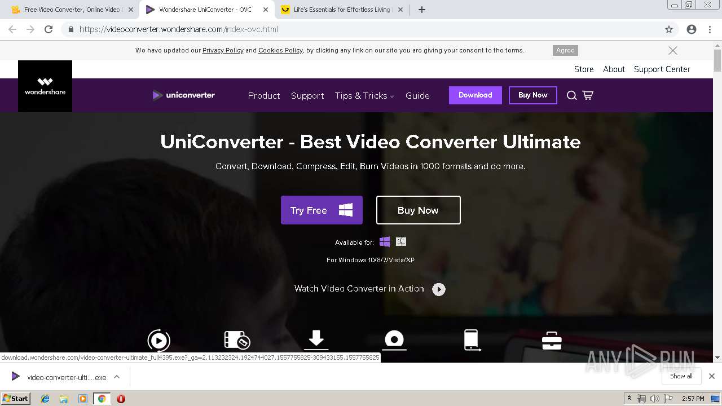Close the Free Video Converter tab

tap(130, 10)
